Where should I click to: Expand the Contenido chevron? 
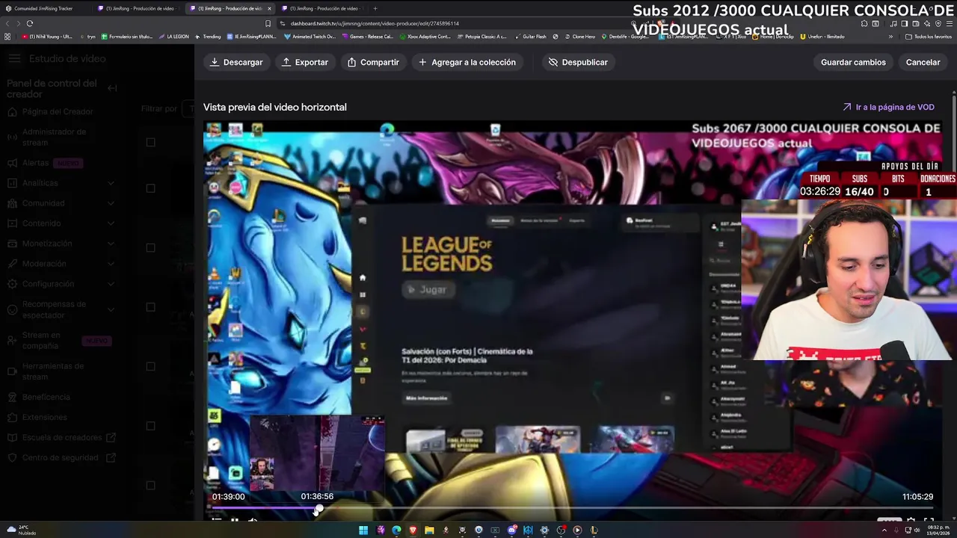111,223
